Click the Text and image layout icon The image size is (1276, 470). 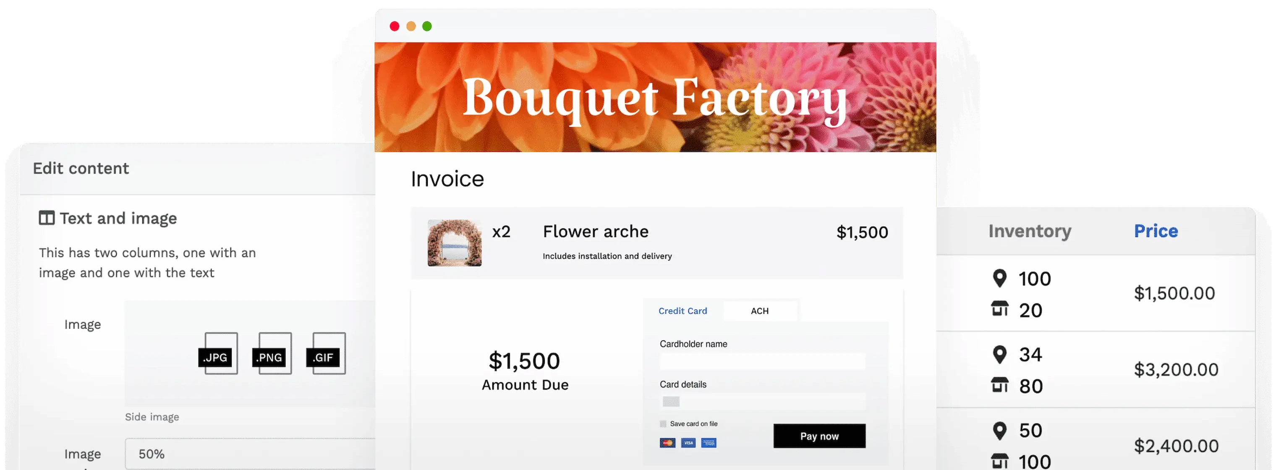(47, 218)
